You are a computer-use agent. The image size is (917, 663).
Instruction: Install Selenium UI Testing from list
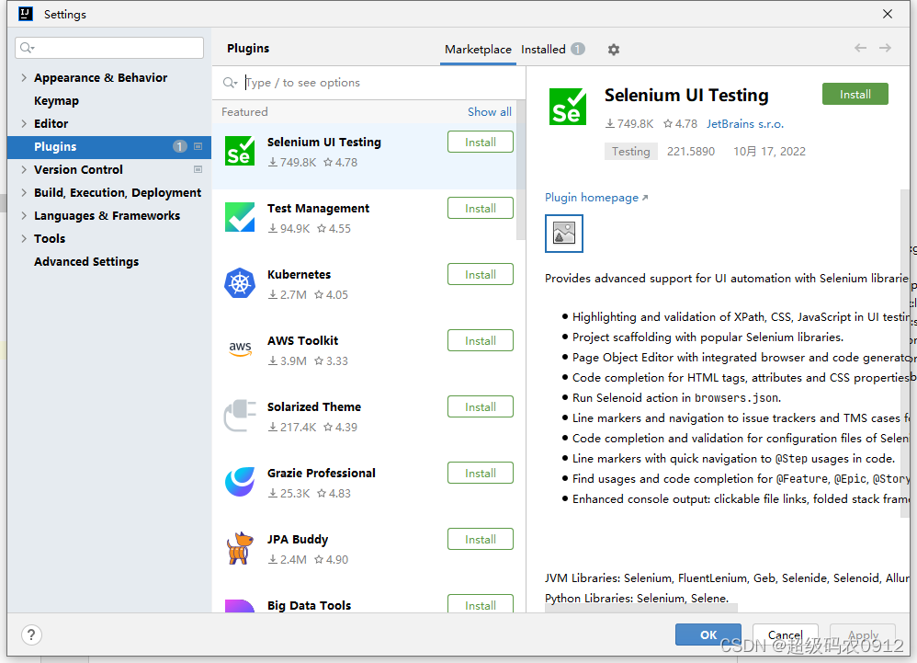481,143
